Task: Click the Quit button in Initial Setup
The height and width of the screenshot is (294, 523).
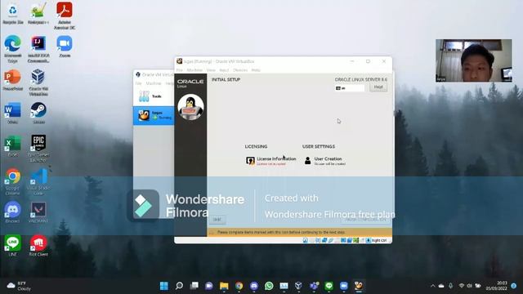Action: point(217,220)
